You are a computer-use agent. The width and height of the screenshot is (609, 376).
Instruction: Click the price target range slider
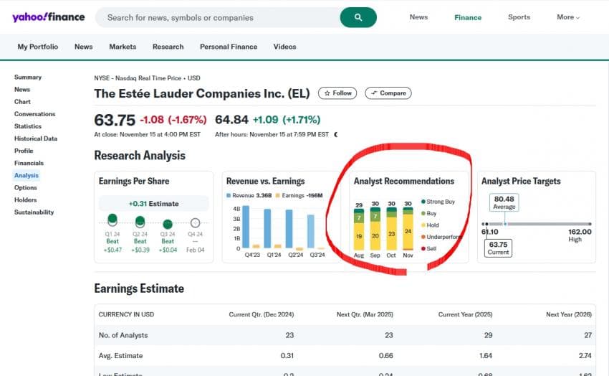tap(537, 224)
